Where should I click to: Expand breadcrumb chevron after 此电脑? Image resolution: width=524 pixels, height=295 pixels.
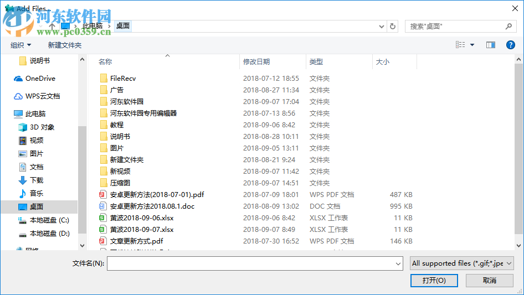(x=109, y=26)
